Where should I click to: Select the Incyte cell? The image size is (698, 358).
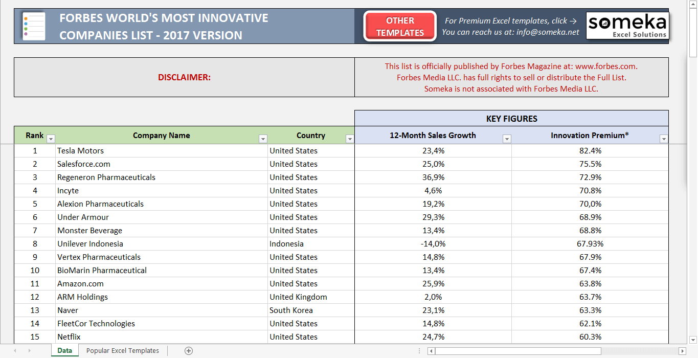(162, 191)
